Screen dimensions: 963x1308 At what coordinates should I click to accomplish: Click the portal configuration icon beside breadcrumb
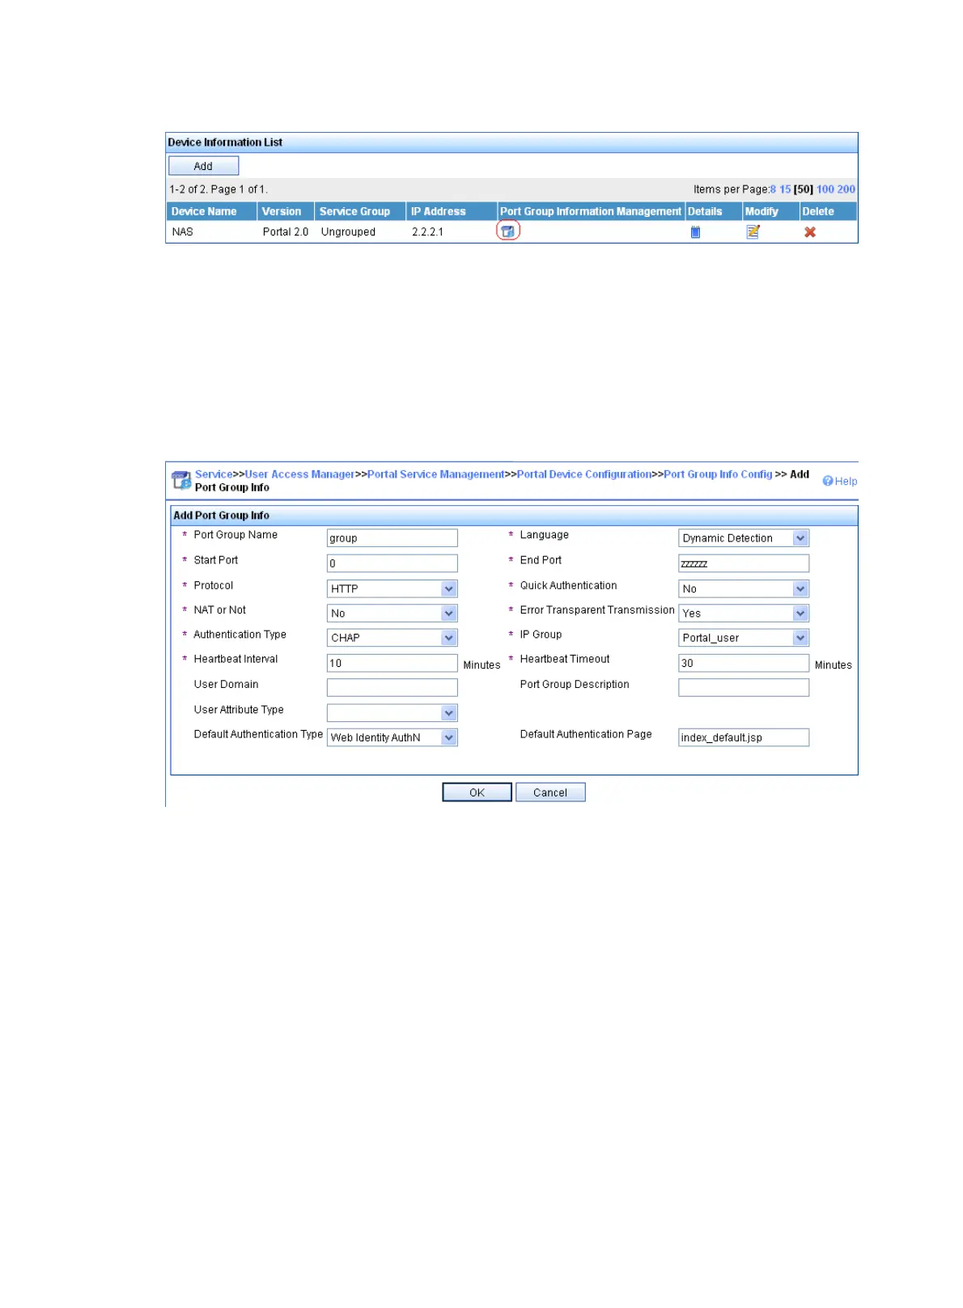click(181, 481)
